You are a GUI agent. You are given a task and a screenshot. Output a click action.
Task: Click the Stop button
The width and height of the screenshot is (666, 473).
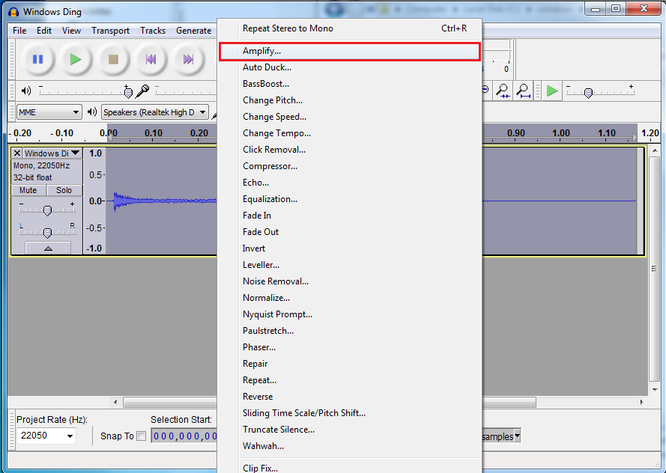tap(113, 59)
